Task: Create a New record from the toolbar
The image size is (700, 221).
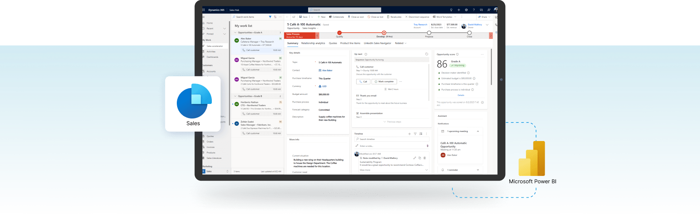Action: [x=322, y=17]
